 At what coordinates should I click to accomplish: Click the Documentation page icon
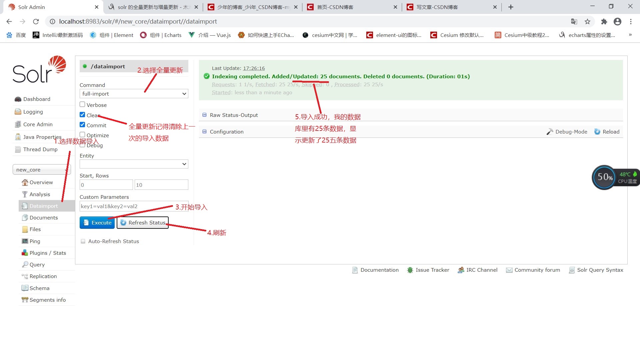pyautogui.click(x=355, y=270)
